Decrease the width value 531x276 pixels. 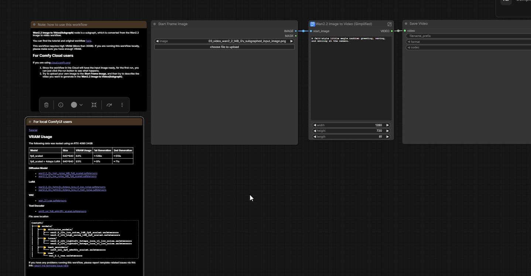point(315,125)
